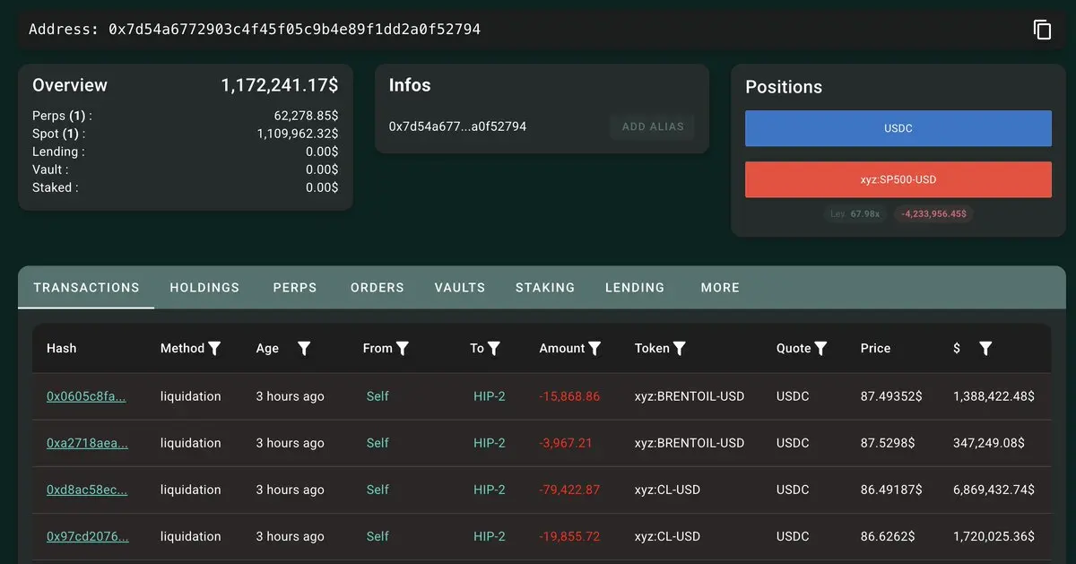Click the value 6,869,432.74$
The image size is (1076, 564).
coord(994,490)
